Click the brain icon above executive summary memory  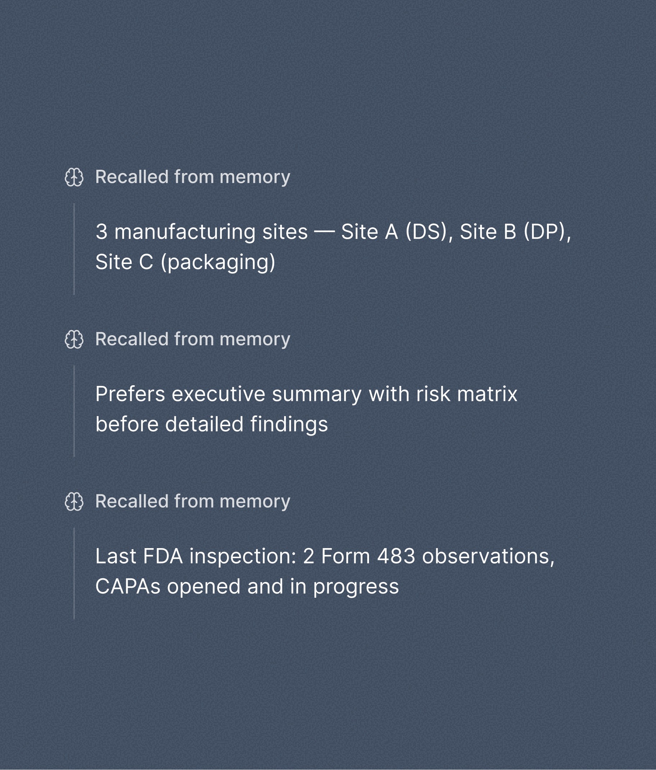(x=74, y=339)
